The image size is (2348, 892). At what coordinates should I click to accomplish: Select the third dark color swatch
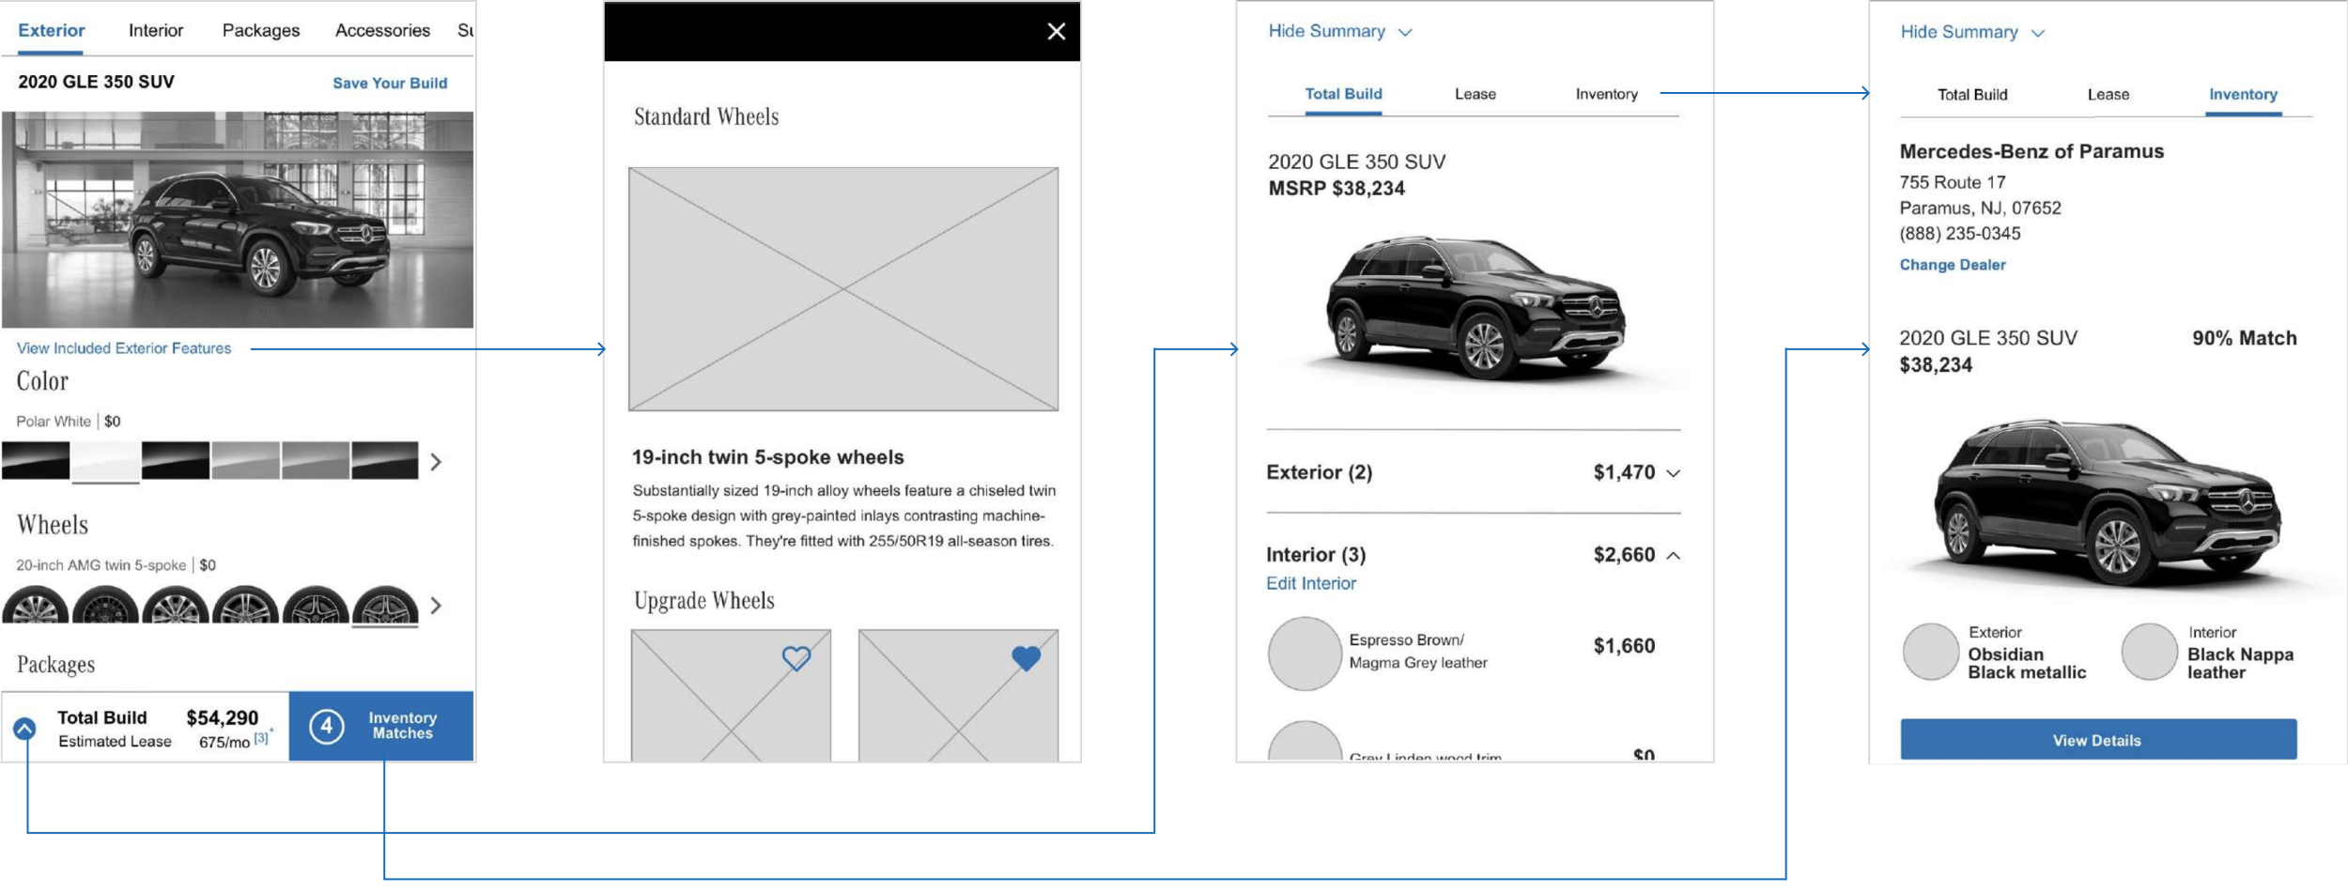[x=176, y=461]
